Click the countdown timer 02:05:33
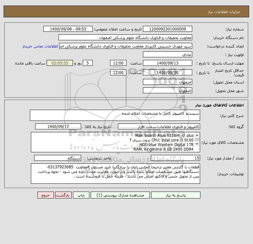253x244 pixels. [60, 63]
